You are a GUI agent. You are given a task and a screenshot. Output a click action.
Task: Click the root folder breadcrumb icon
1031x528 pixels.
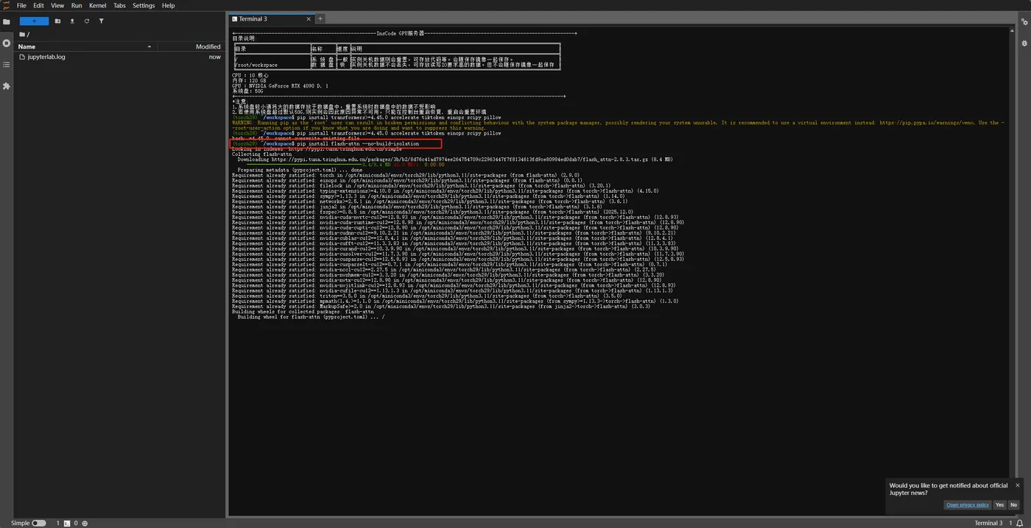pos(23,34)
